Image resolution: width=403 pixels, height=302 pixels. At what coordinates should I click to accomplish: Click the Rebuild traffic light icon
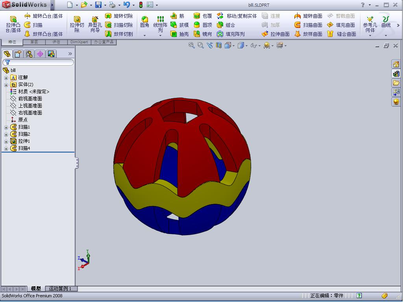[141, 5]
